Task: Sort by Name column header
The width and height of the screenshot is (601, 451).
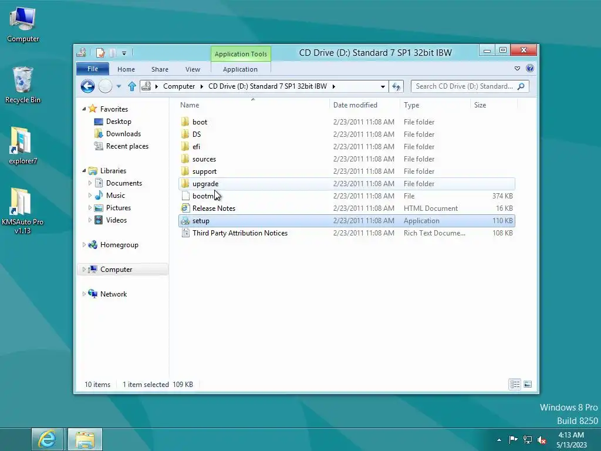Action: [x=253, y=105]
